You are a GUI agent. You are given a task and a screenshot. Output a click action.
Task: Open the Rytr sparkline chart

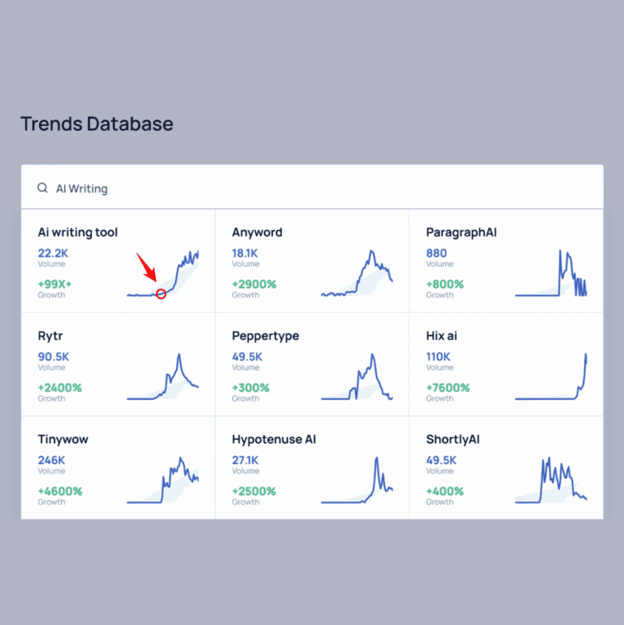(x=162, y=377)
